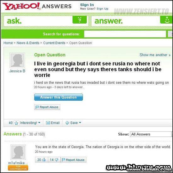
Task: Click the green question mark ask icon
Action: (x=80, y=20)
